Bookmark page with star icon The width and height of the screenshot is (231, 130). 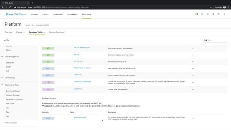[211, 7]
